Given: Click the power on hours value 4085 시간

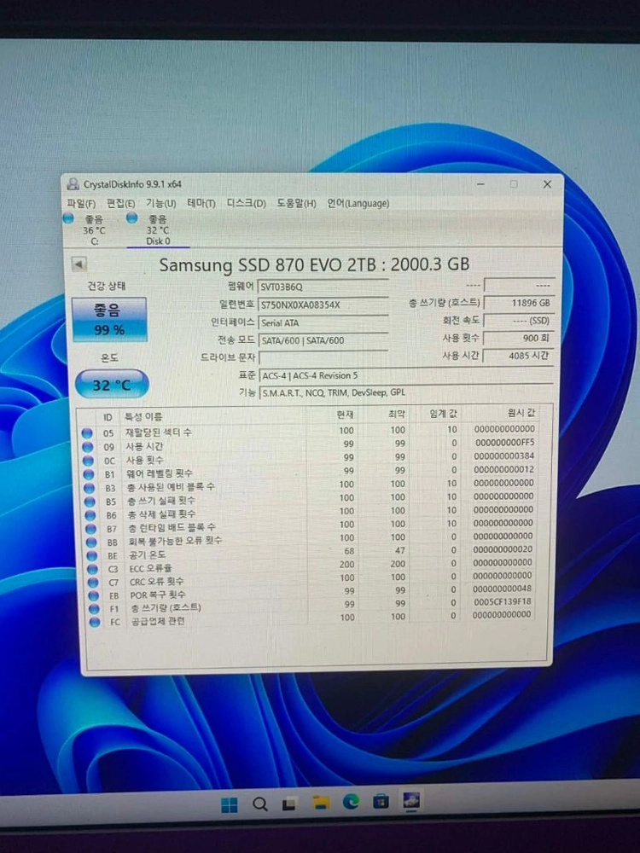Looking at the screenshot, I should pos(519,356).
